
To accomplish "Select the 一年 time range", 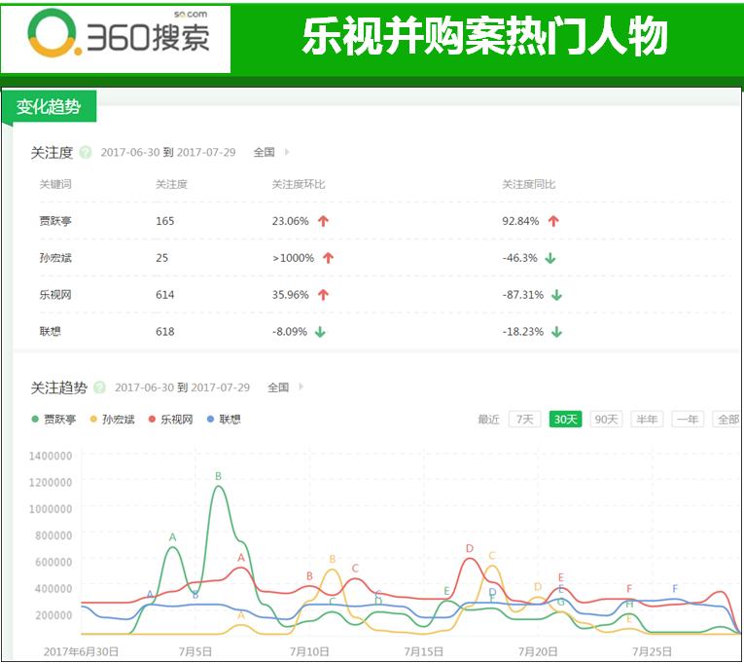I will 688,420.
